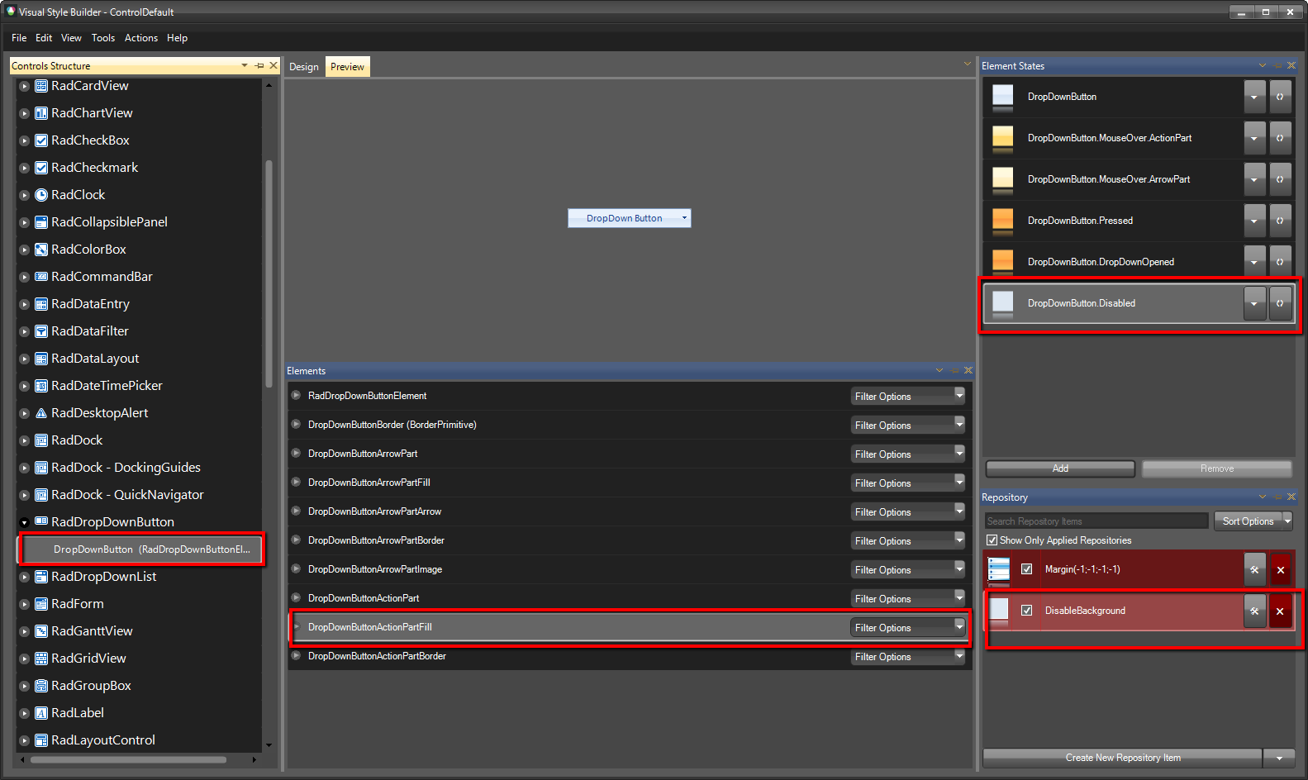
Task: Click the DisableBackground color swatch
Action: point(999,611)
